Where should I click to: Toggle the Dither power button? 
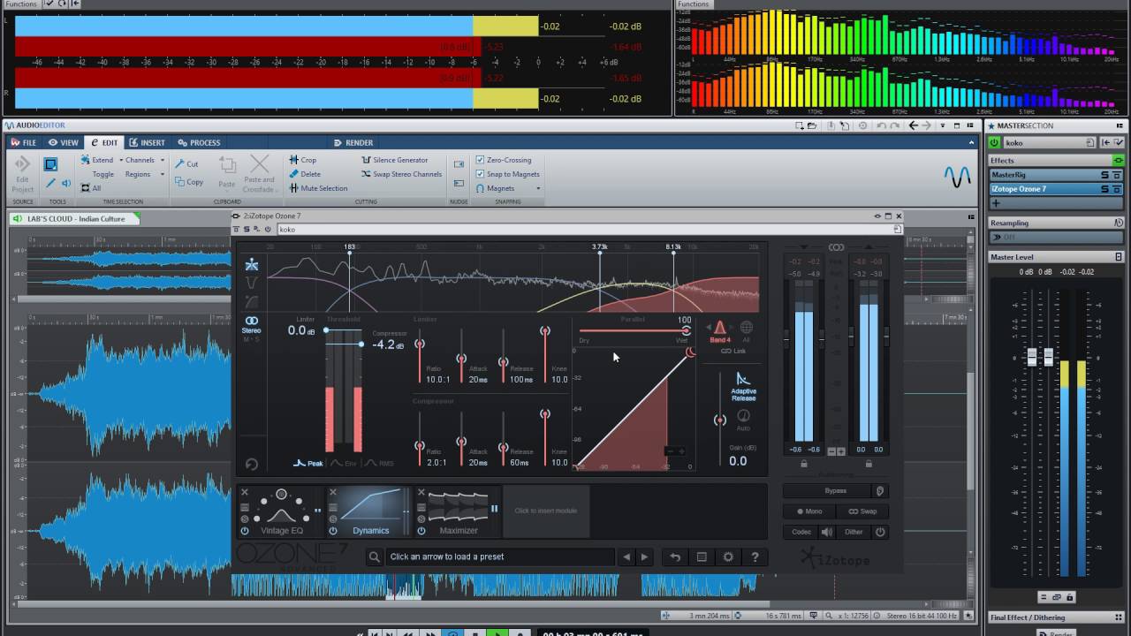coord(880,532)
